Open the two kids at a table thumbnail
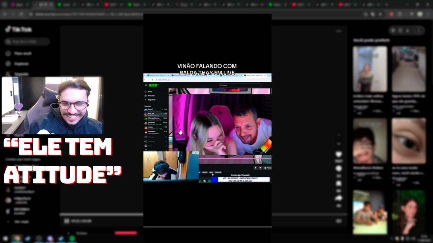The height and width of the screenshot is (243, 433). pyautogui.click(x=370, y=212)
